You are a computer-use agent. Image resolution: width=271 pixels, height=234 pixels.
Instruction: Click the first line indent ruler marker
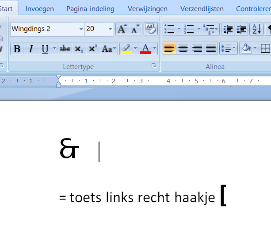click(x=59, y=77)
